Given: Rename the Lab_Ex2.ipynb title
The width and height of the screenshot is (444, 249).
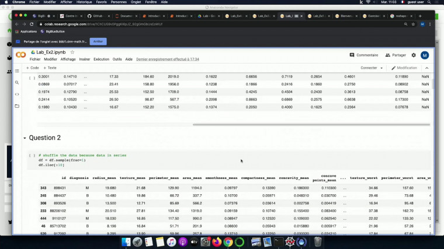Looking at the screenshot, I should coord(51,52).
